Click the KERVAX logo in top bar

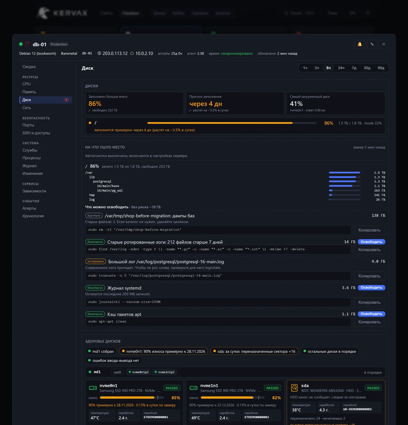point(62,13)
